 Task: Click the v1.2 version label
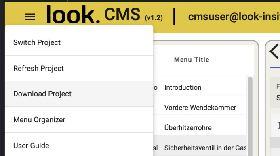[x=154, y=18]
